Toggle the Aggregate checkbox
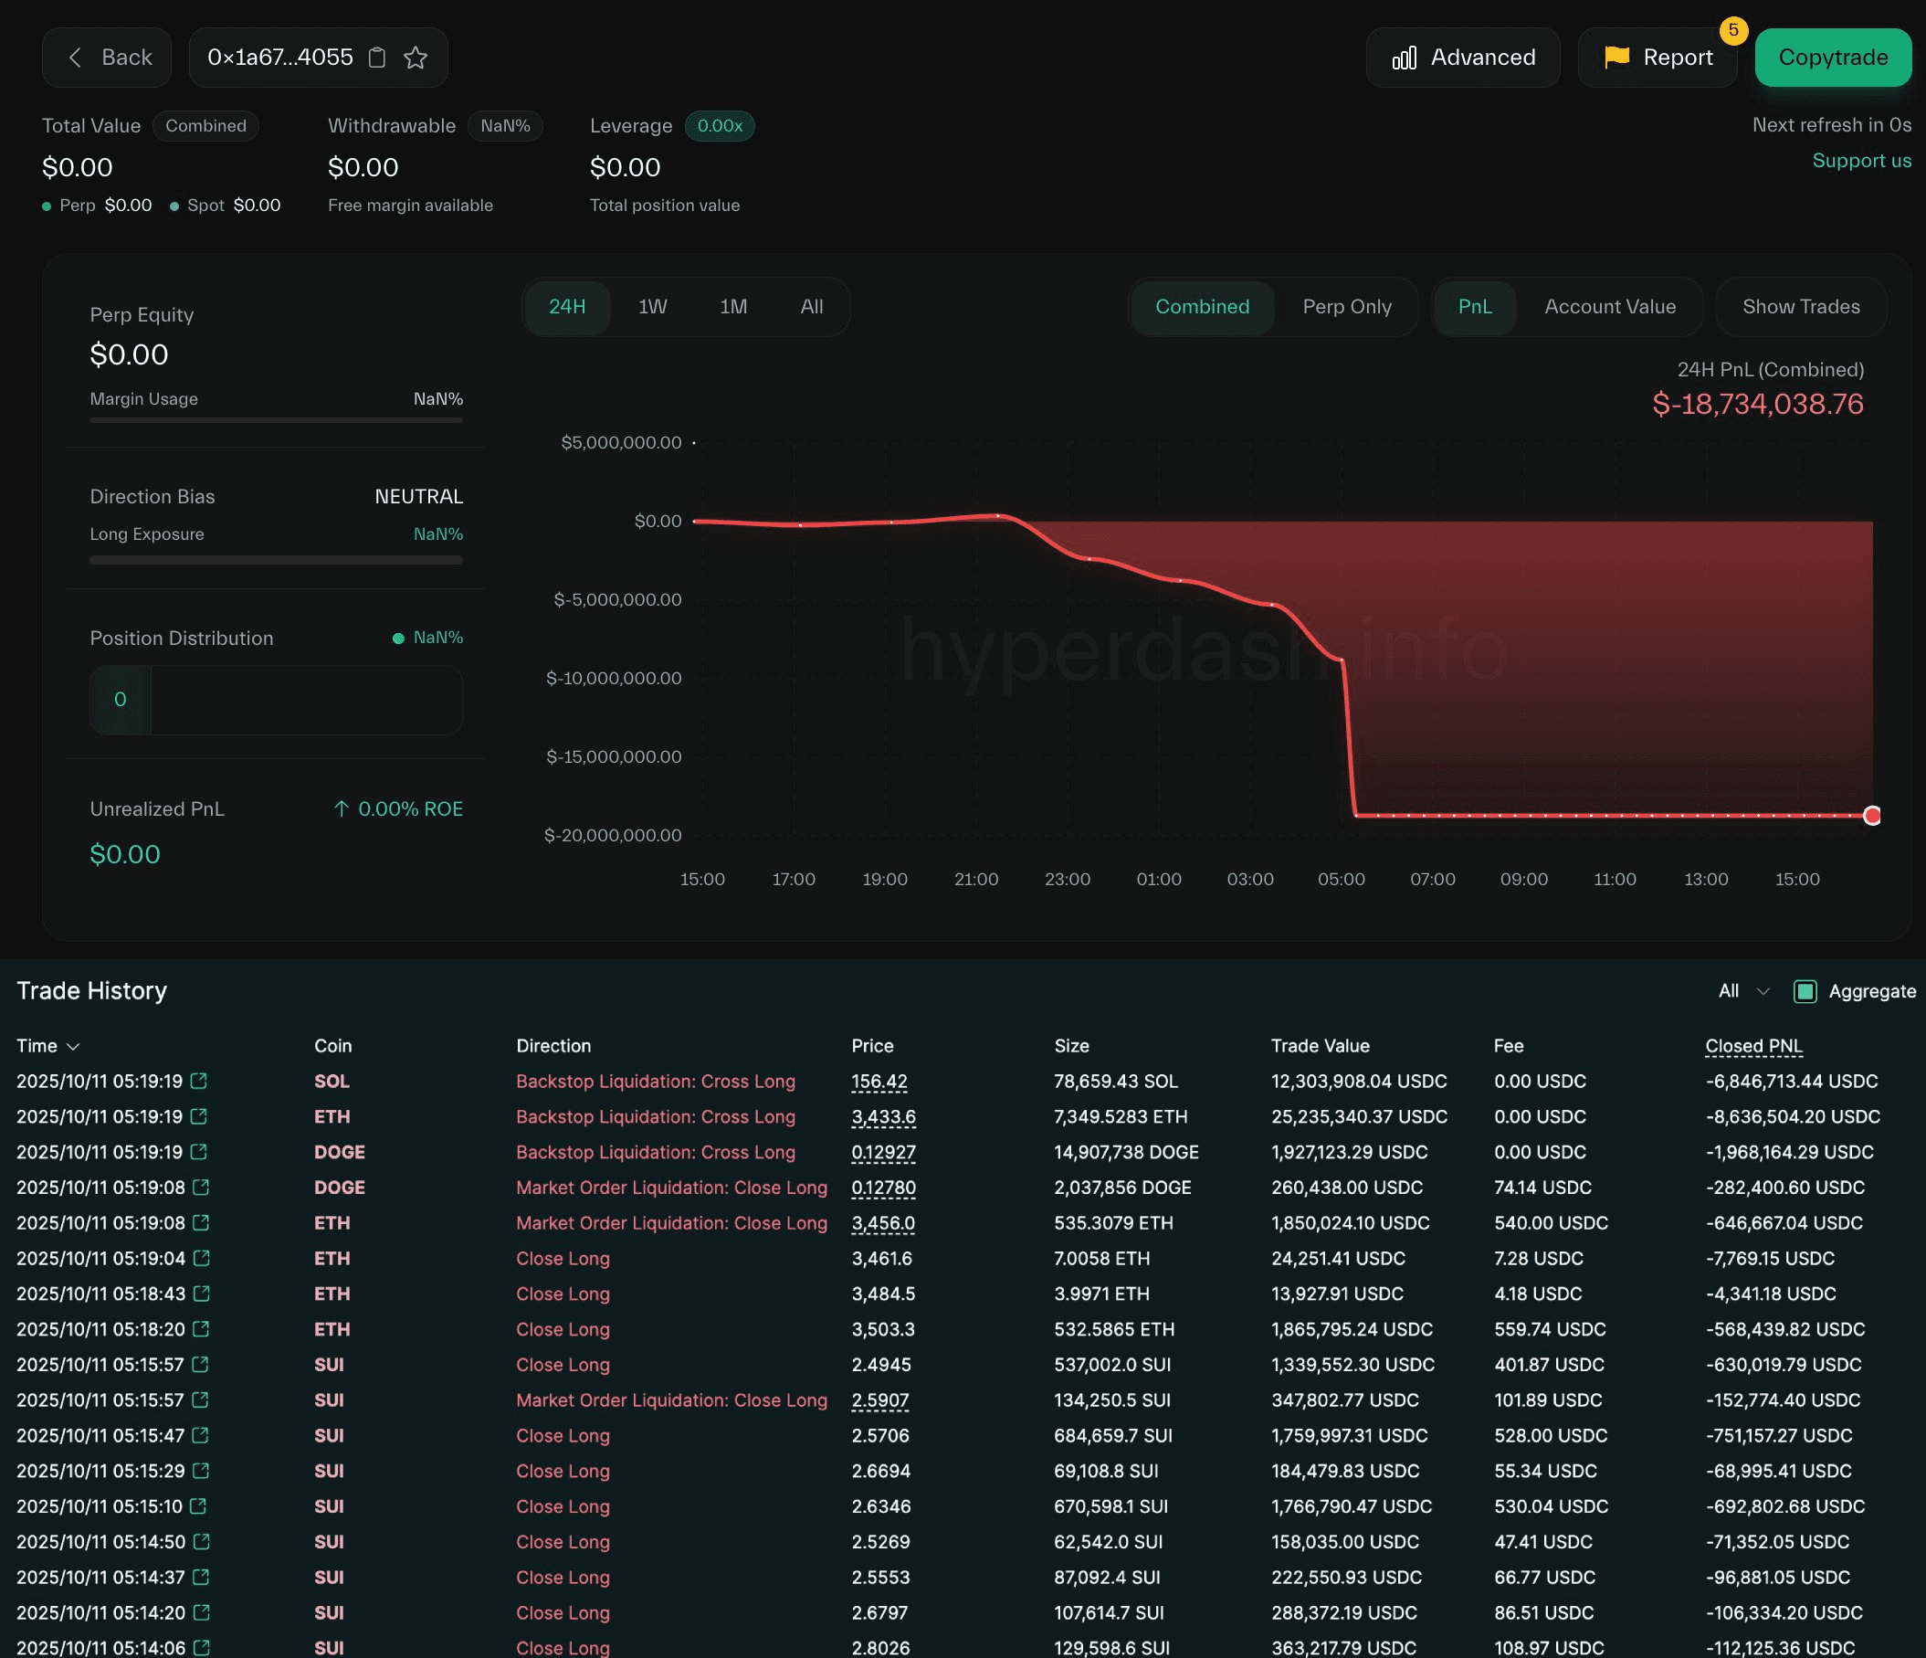This screenshot has height=1658, width=1926. (x=1805, y=991)
